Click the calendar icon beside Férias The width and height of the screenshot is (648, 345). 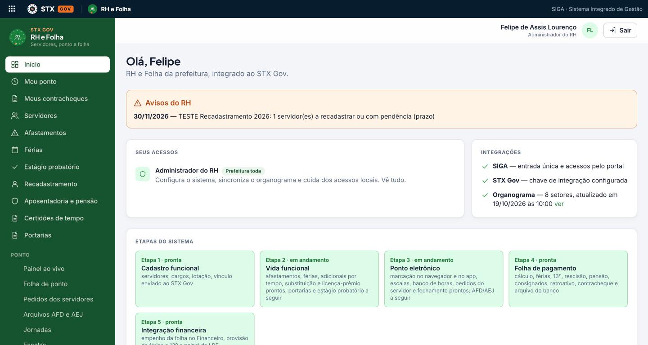coord(15,150)
